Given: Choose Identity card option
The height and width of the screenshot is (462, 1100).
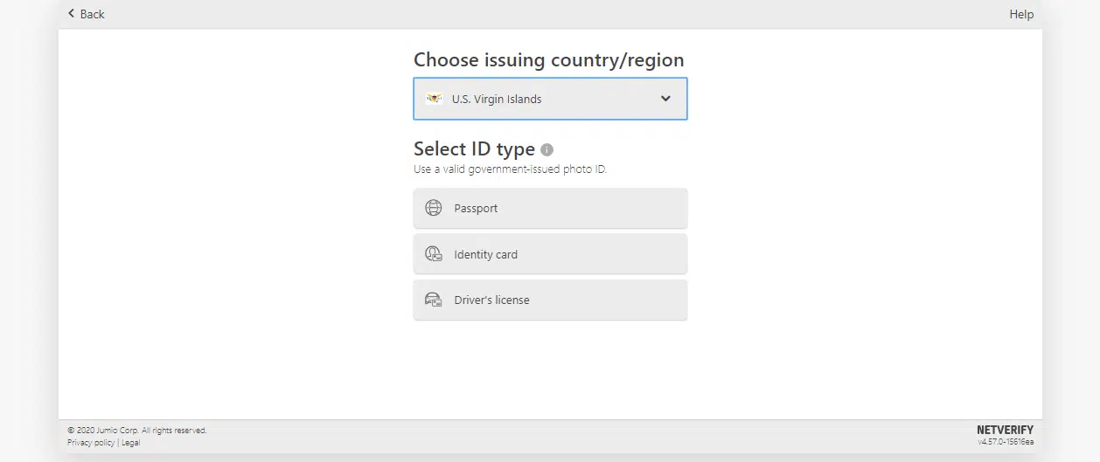Looking at the screenshot, I should [550, 254].
